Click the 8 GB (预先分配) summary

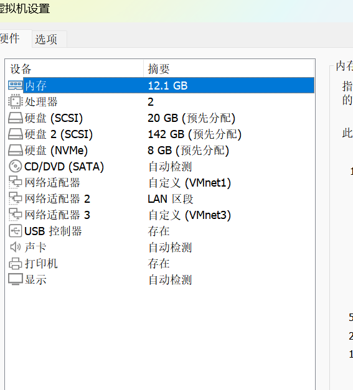(x=189, y=151)
